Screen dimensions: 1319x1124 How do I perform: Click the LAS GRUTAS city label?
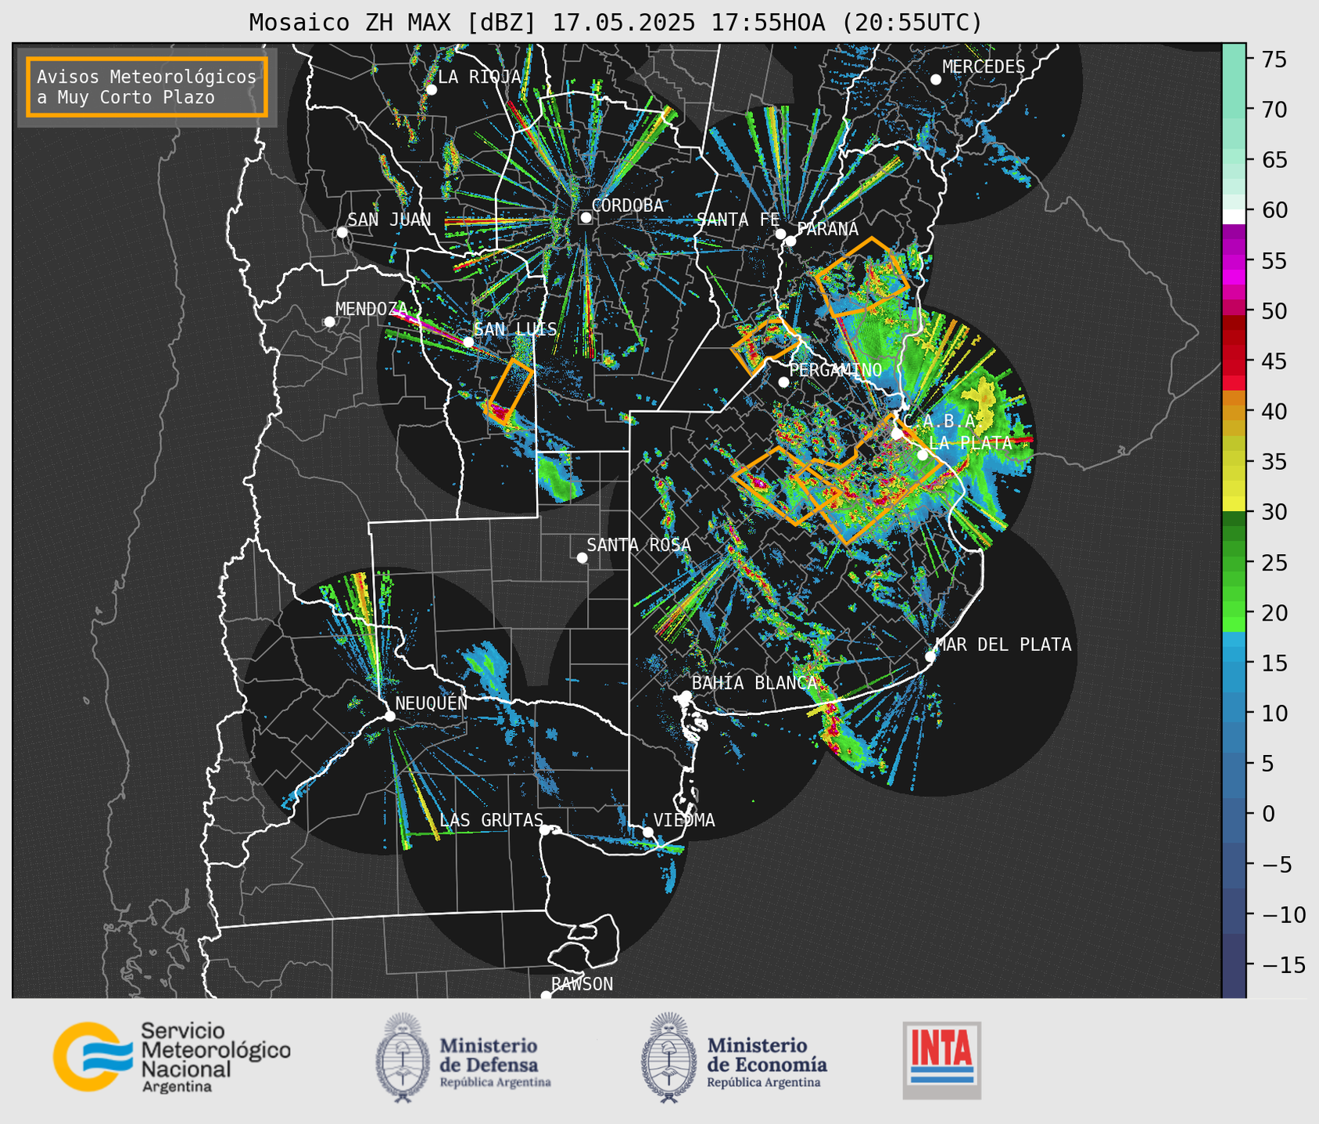[491, 820]
